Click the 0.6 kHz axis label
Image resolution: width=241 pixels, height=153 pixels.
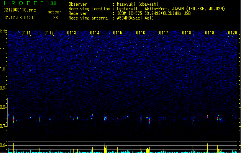tap(3, 145)
